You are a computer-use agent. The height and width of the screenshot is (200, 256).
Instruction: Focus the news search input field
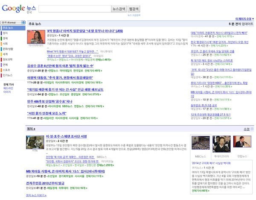pyautogui.click(x=75, y=9)
